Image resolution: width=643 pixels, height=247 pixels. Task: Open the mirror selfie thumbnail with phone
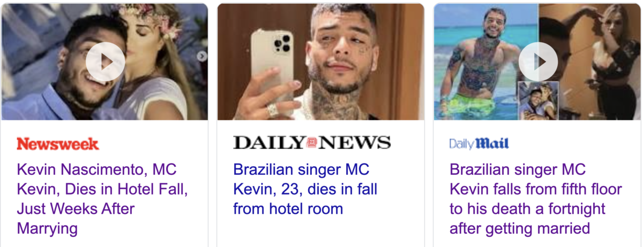point(320,61)
